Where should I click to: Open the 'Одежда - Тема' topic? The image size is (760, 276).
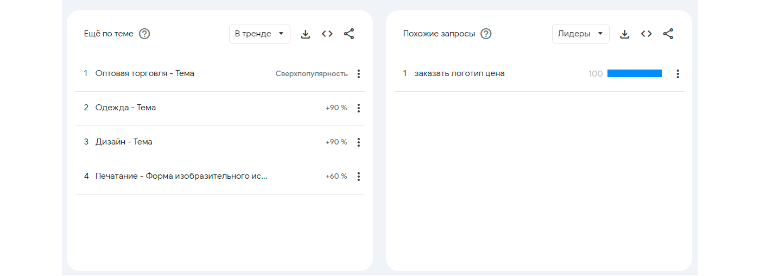(125, 108)
